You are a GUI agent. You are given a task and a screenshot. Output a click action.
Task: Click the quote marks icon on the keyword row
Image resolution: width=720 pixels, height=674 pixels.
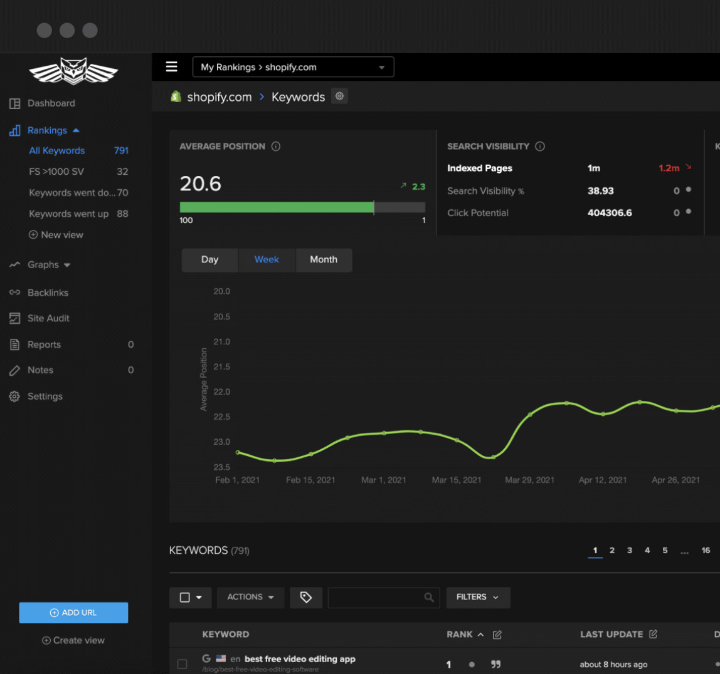point(496,664)
